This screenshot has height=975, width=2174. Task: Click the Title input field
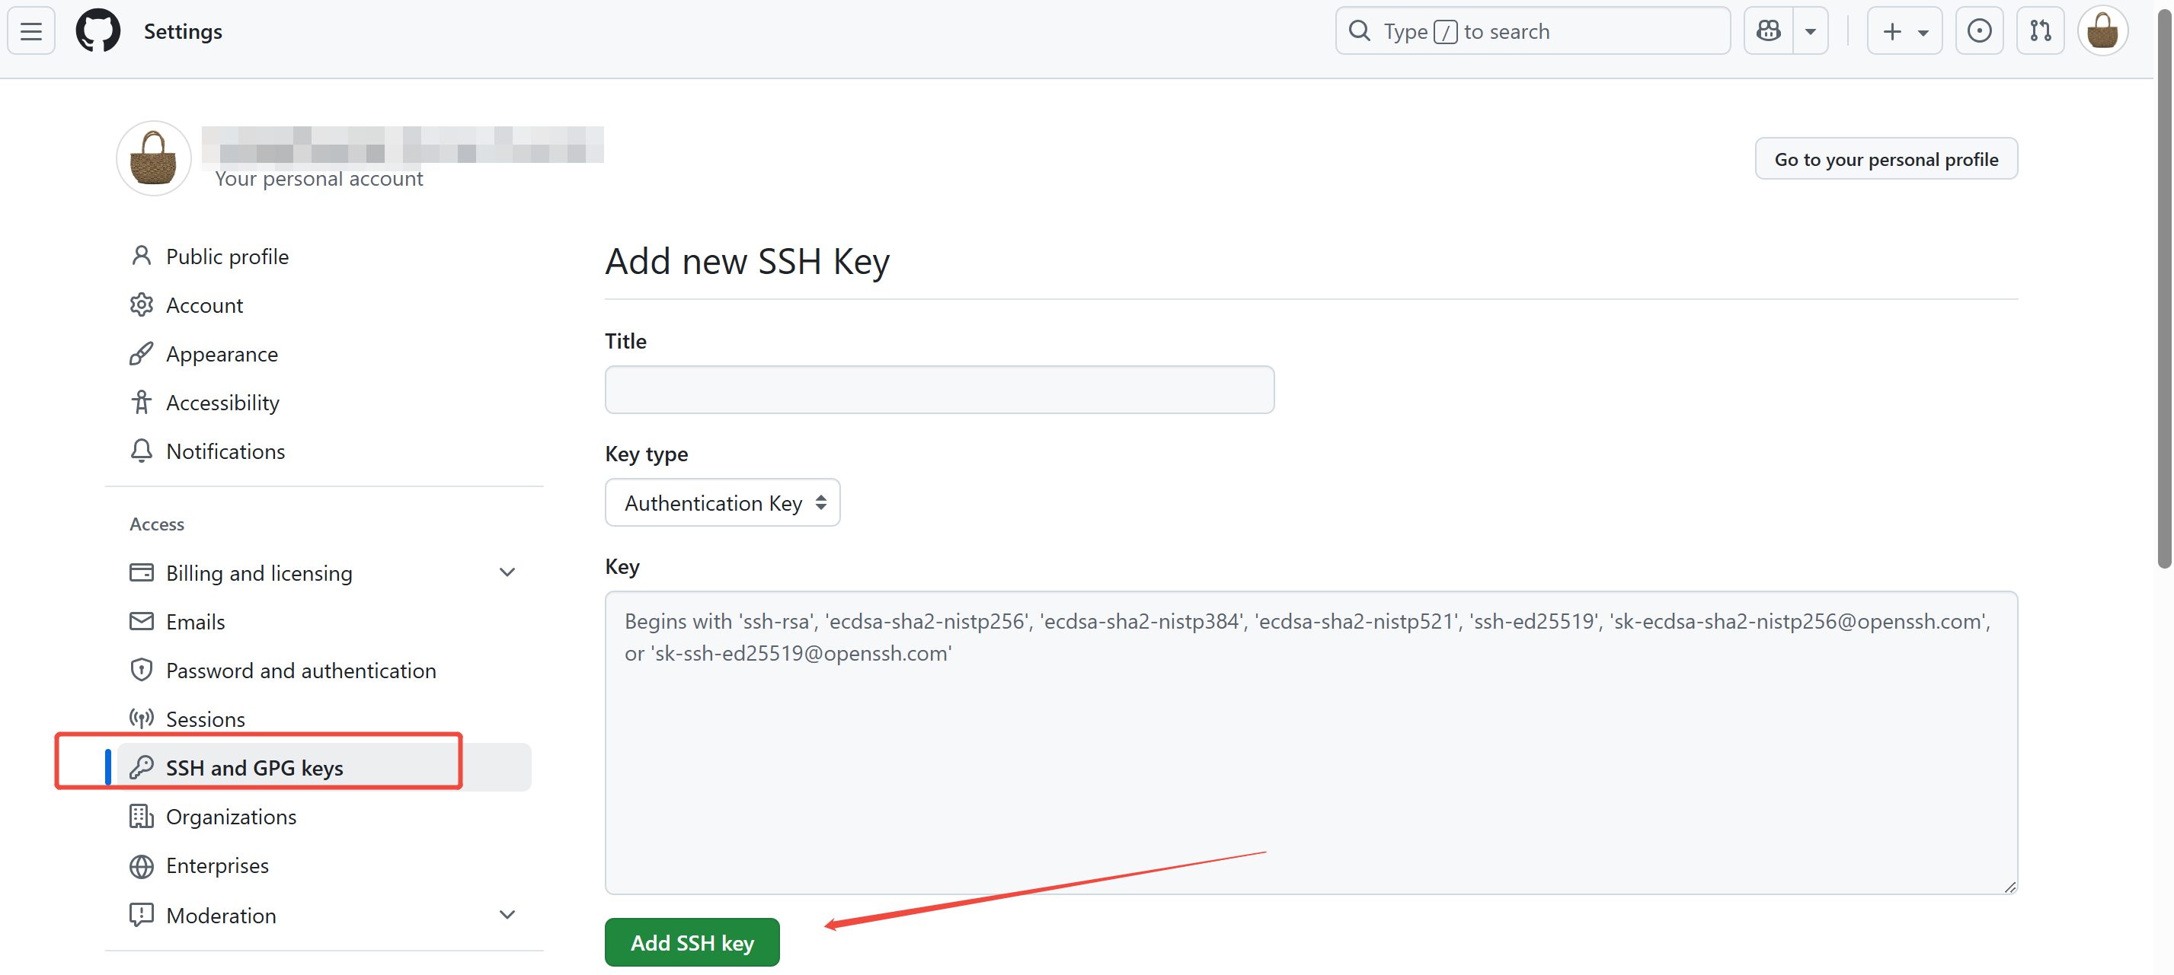[x=938, y=390]
